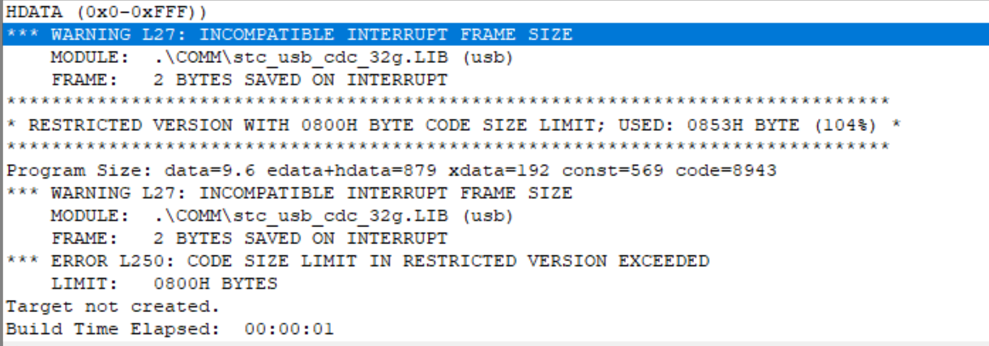
Task: Click the Program Size summary line
Action: coord(391,170)
